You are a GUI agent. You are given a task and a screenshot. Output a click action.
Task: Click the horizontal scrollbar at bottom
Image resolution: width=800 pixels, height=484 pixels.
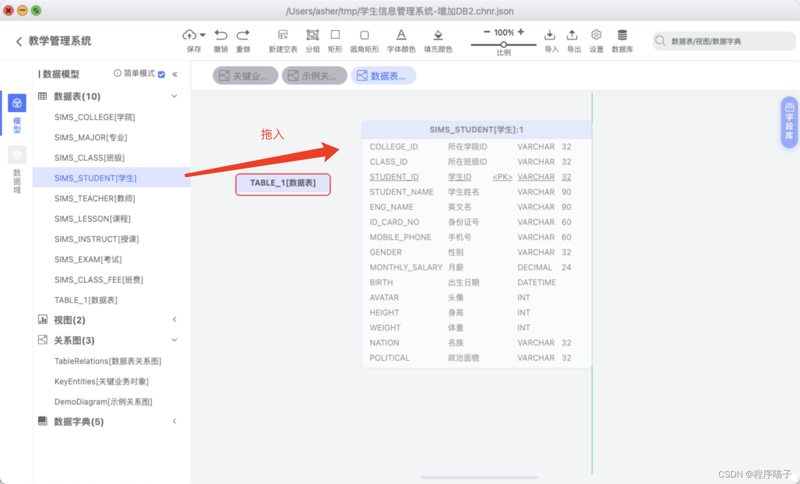click(479, 477)
